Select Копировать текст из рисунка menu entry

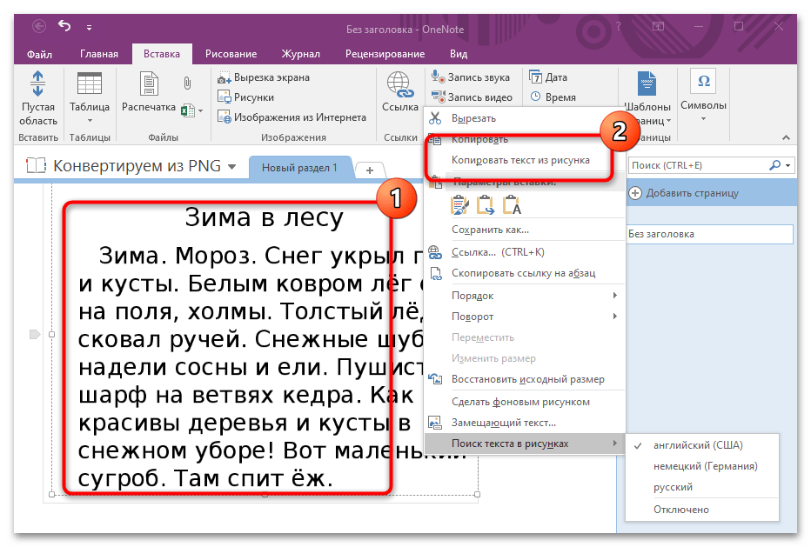(520, 160)
